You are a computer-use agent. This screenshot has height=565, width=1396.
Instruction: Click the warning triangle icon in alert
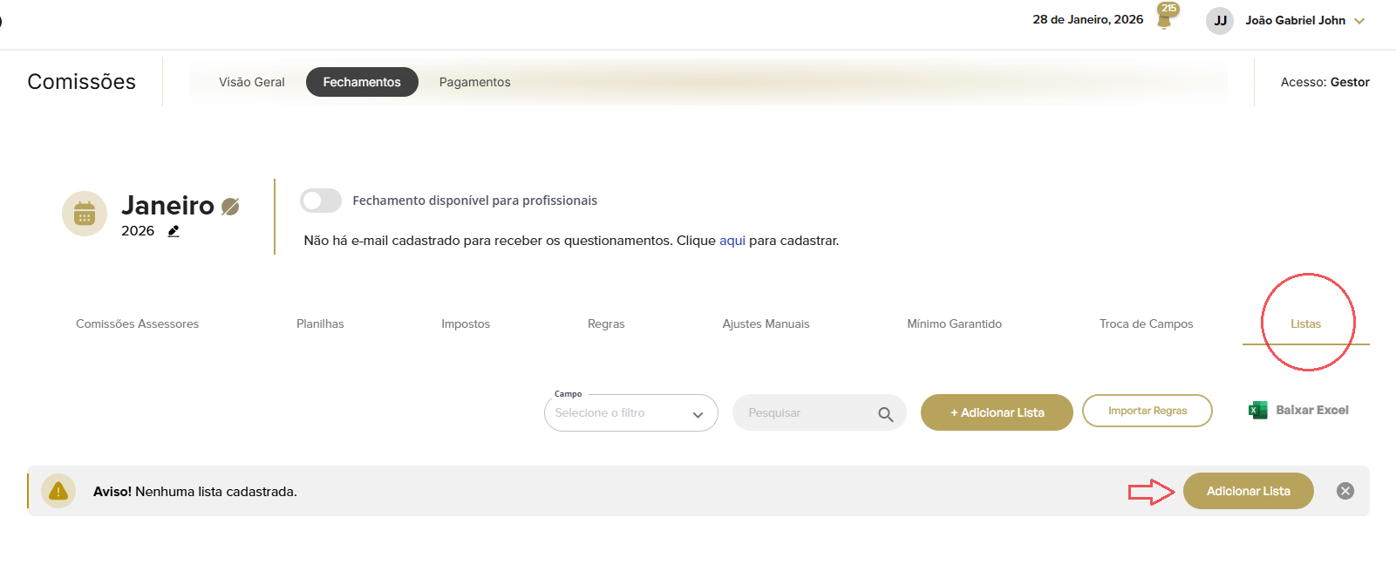[x=58, y=491]
